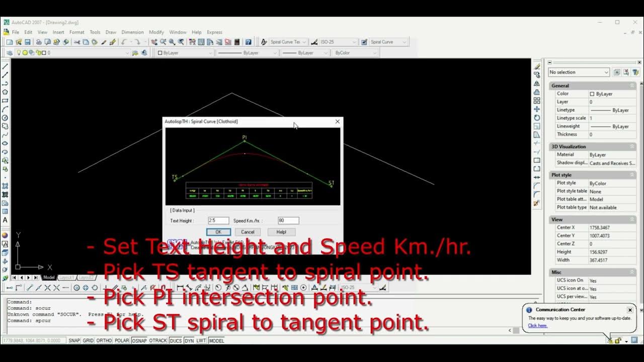
Task: Click the Help question mark icon
Action: 248,42
